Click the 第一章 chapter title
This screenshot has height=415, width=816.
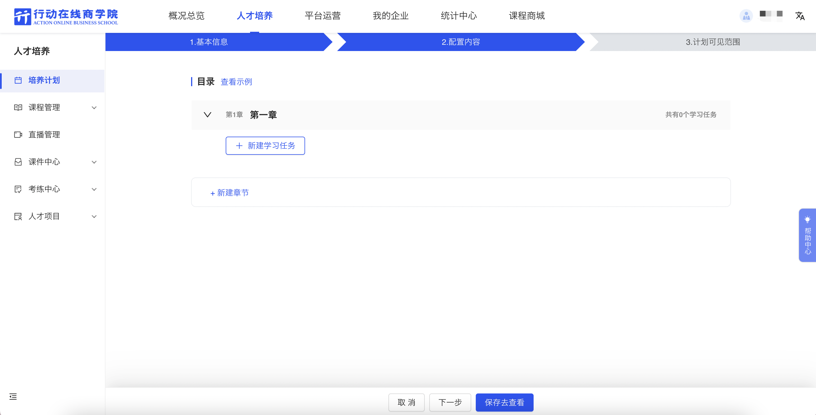click(x=263, y=115)
